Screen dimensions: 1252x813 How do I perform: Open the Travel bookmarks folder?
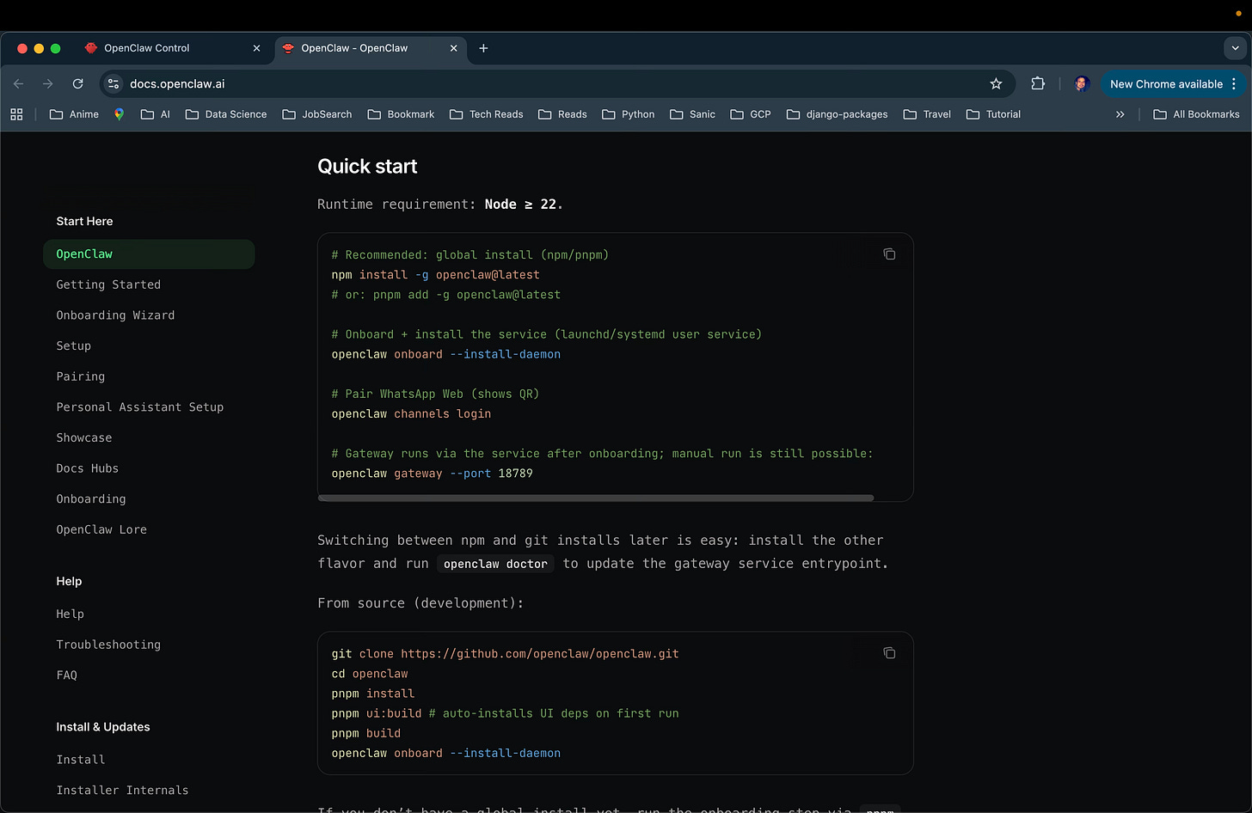[927, 114]
